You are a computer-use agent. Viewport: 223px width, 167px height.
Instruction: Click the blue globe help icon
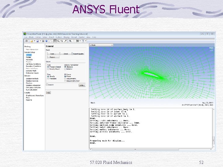pyautogui.click(x=46, y=41)
